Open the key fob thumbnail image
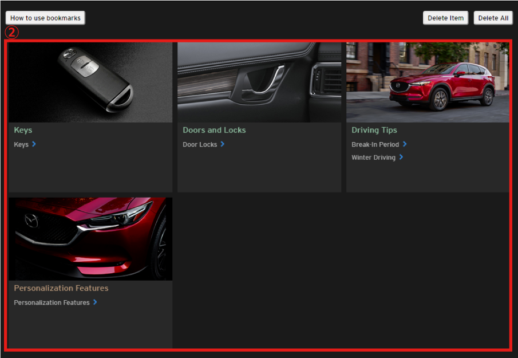518x358 pixels. (90, 82)
